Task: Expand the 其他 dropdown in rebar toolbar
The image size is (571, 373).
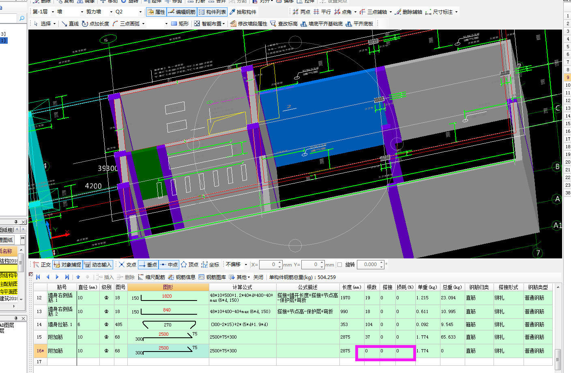Action: click(248, 277)
